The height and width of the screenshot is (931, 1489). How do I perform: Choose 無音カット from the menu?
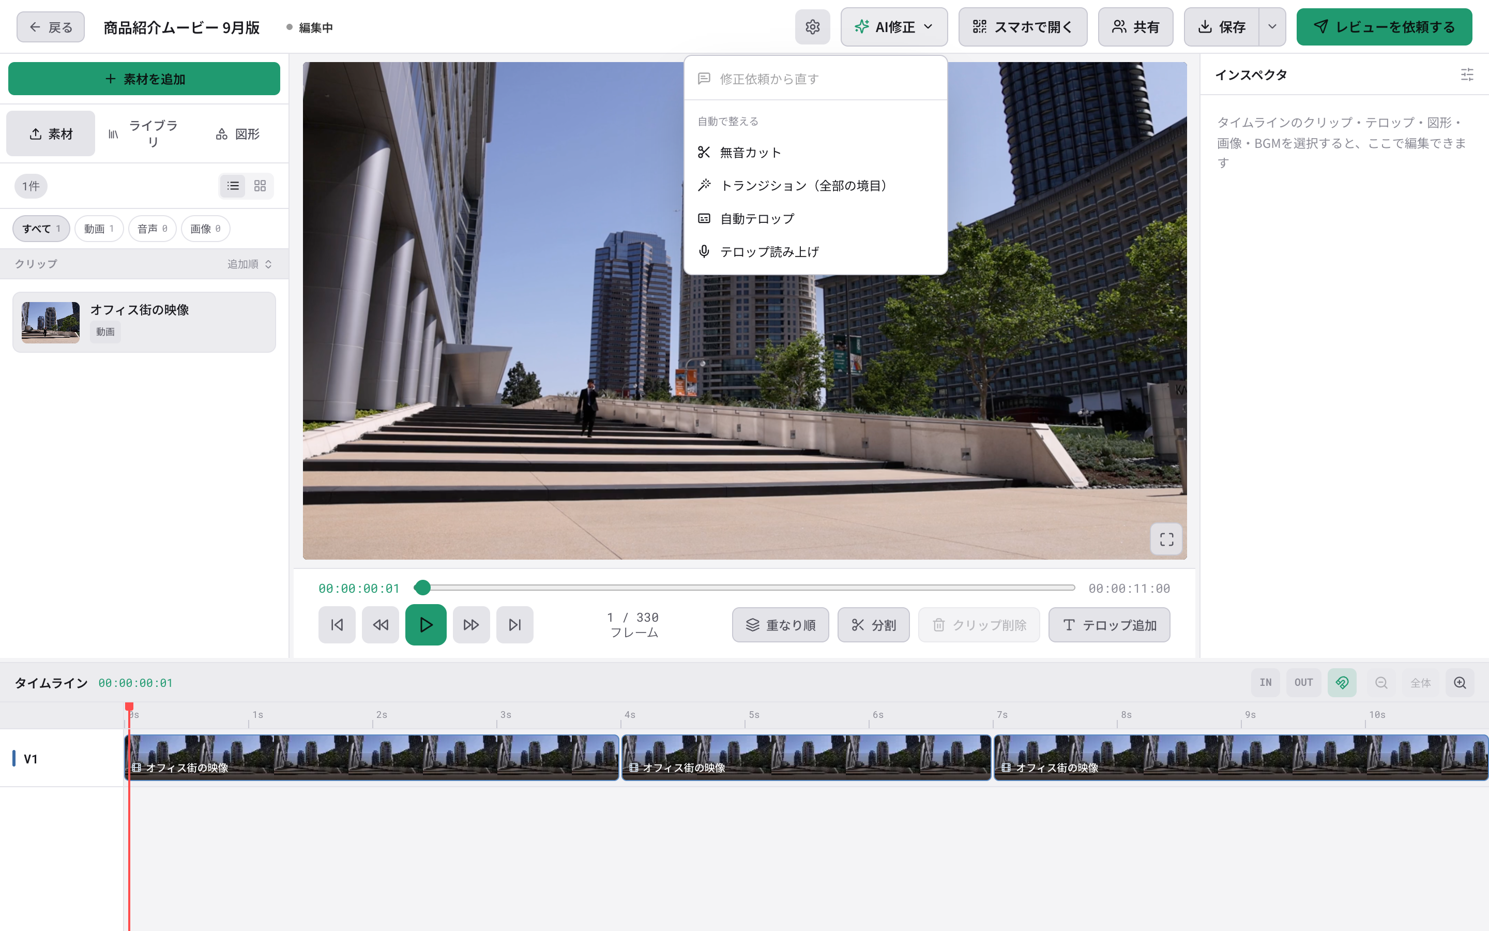(x=815, y=153)
